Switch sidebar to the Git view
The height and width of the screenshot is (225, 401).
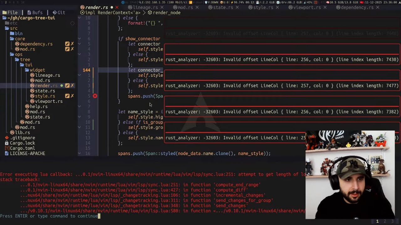coord(59,12)
